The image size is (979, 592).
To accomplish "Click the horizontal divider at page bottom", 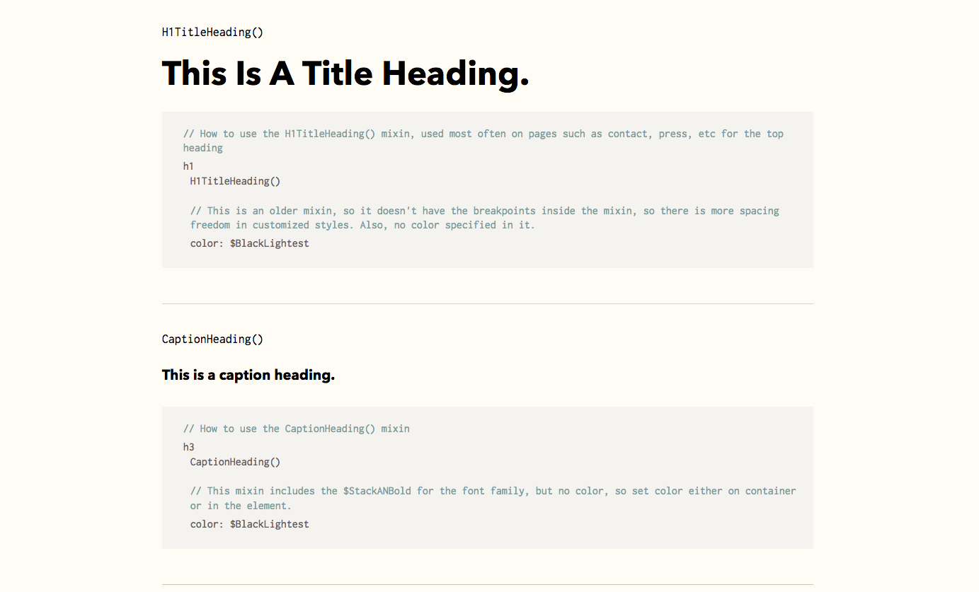I will 488,584.
